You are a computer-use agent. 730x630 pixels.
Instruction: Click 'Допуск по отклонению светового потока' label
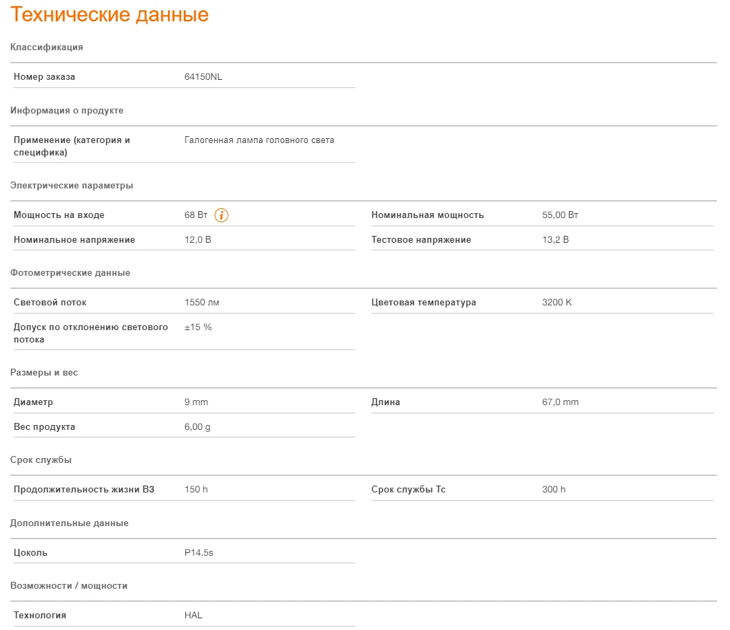tap(91, 333)
